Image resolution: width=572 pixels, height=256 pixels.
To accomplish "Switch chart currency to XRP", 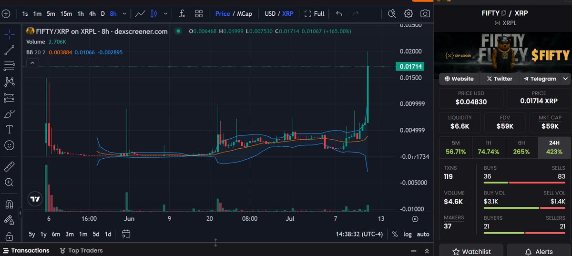I will pyautogui.click(x=288, y=14).
